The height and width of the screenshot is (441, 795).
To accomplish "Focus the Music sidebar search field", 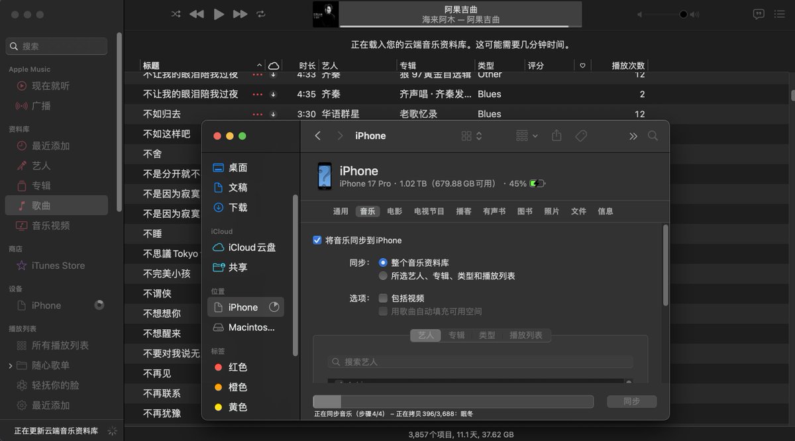I will click(56, 46).
